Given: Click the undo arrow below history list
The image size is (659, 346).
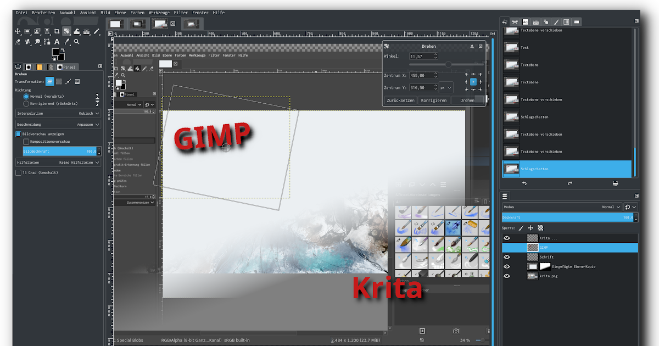Looking at the screenshot, I should (524, 183).
